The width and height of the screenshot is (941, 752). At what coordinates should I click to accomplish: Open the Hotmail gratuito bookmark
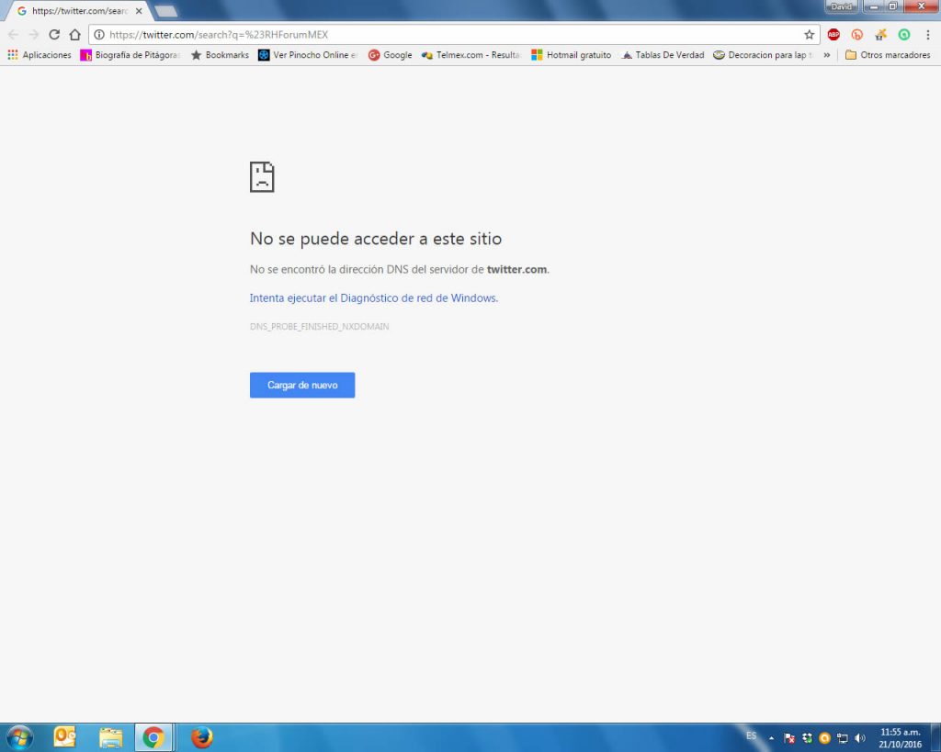572,54
